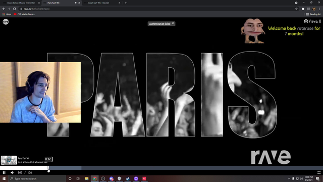
Task: Open the Chrome three-dot menu
Action: click(x=319, y=9)
